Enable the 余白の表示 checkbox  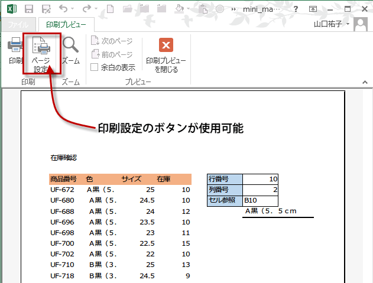pyautogui.click(x=94, y=67)
